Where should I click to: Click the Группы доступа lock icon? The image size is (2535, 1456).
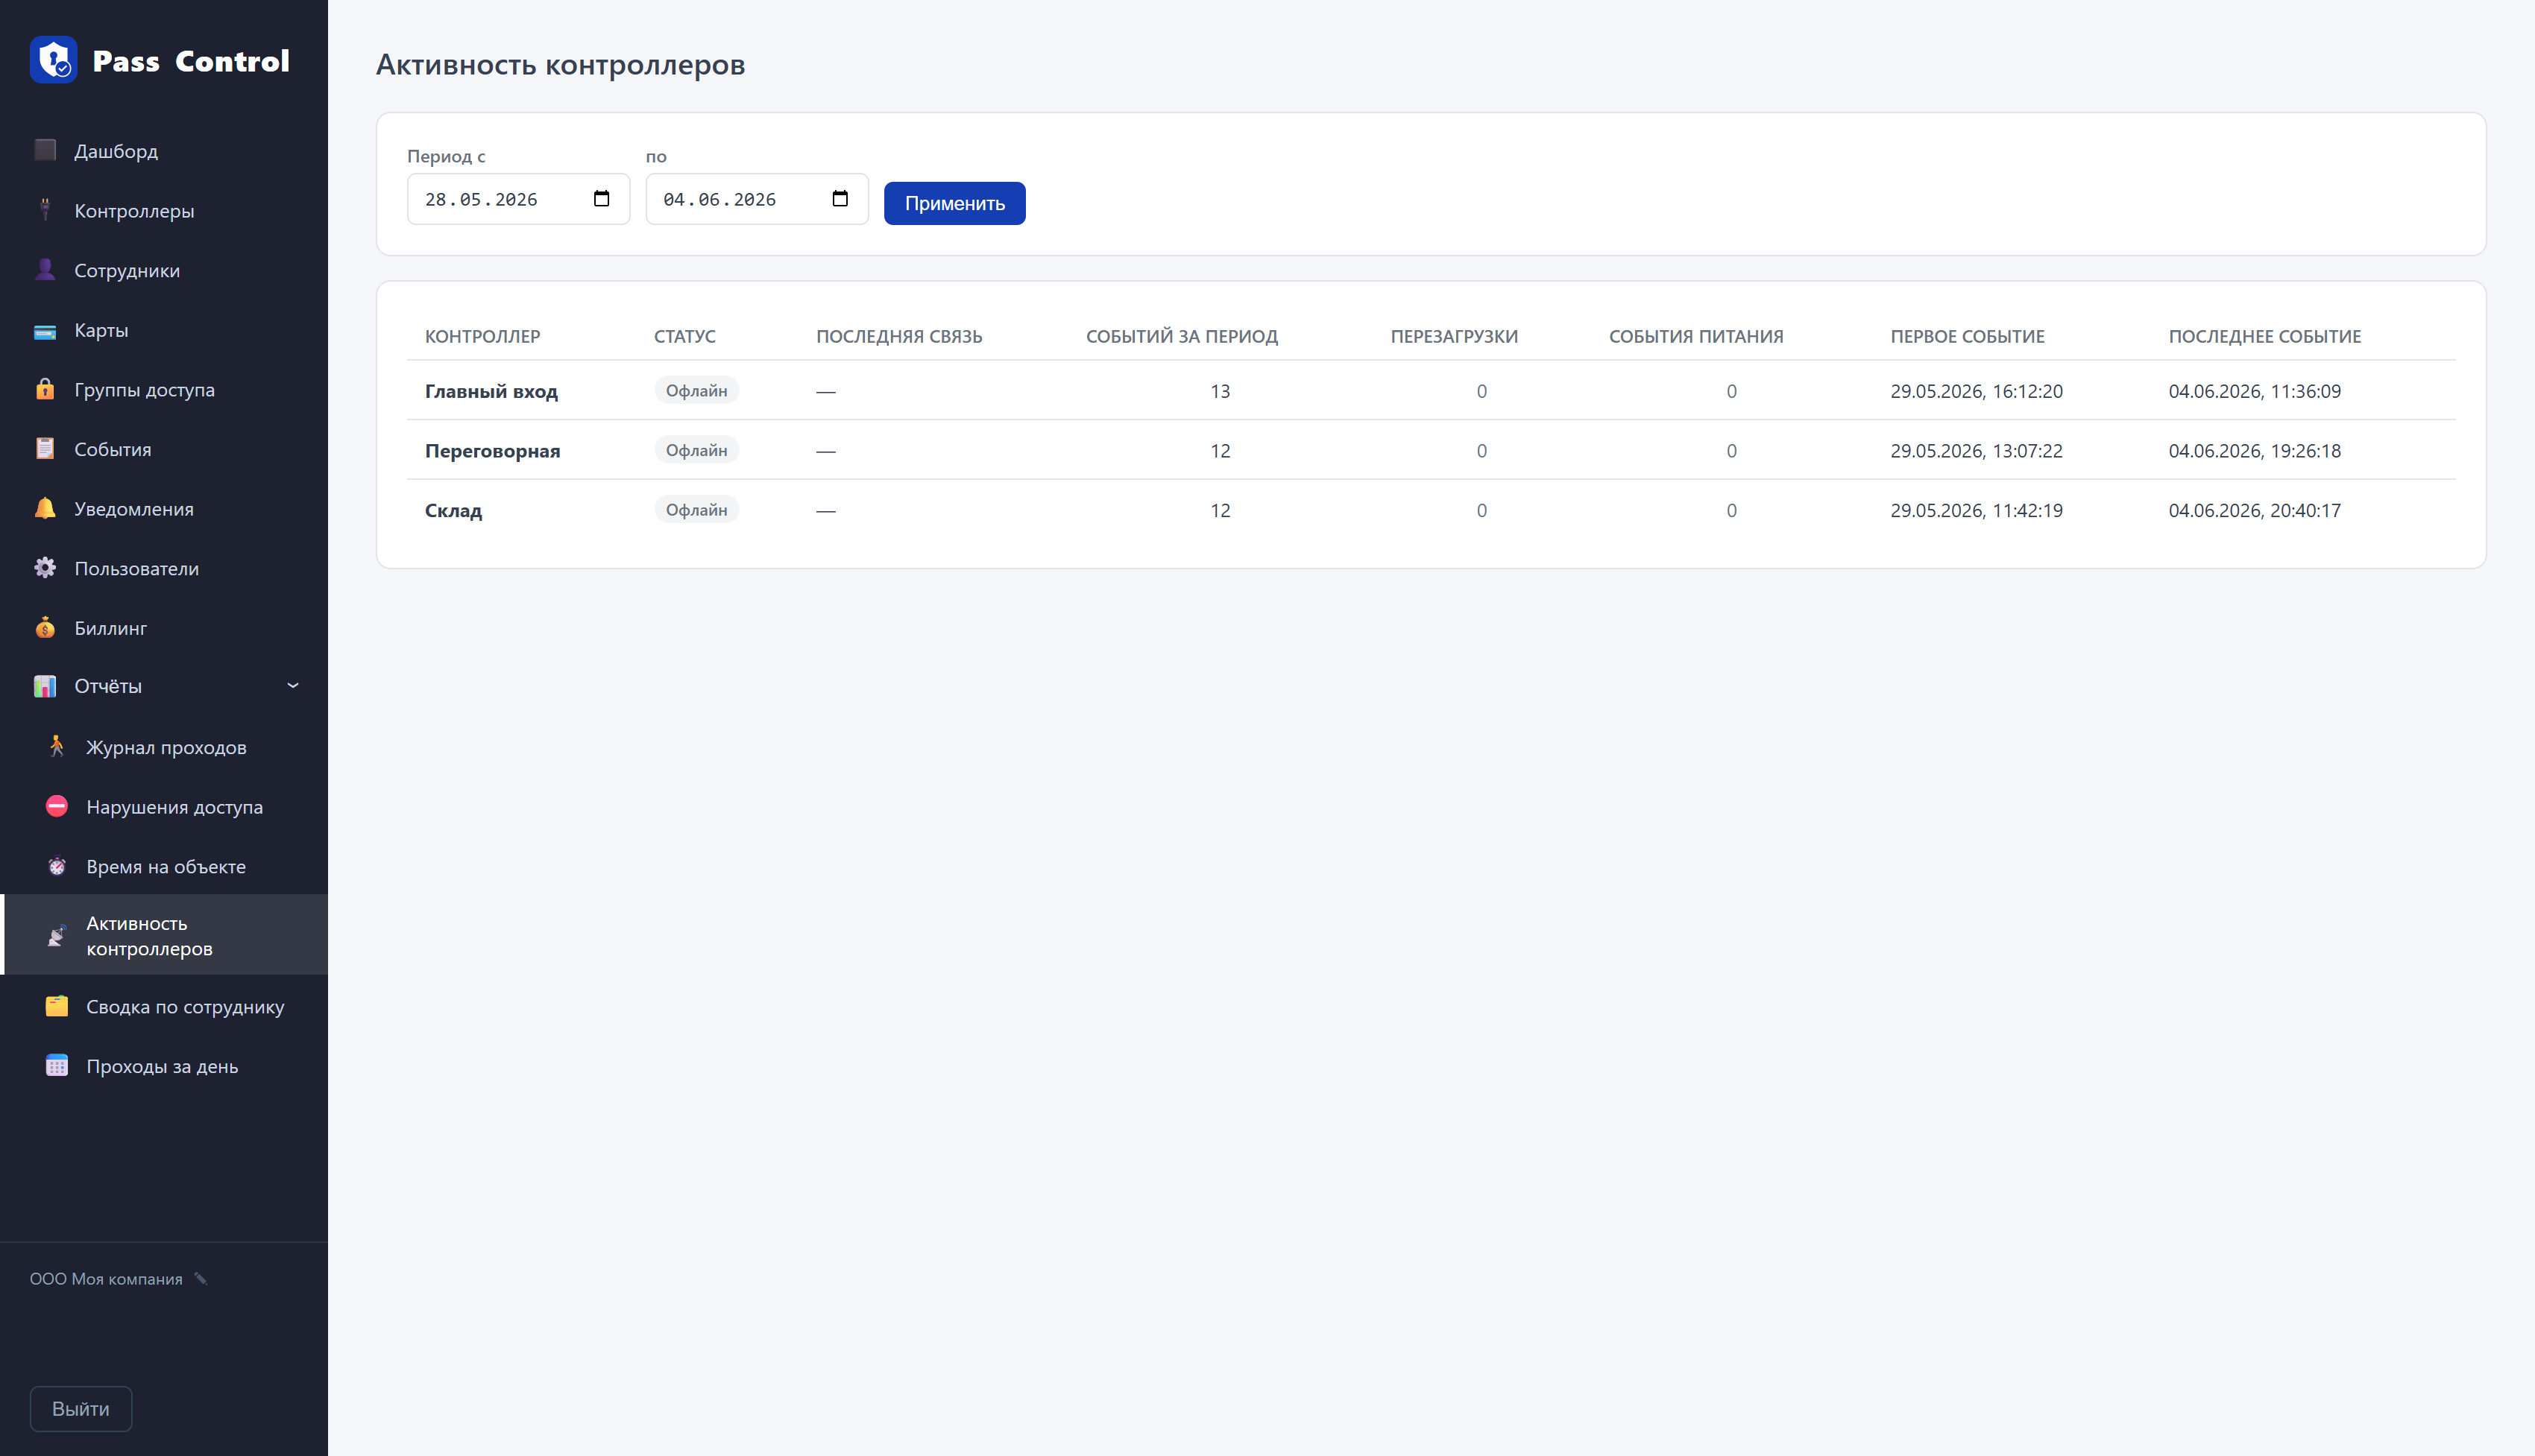[45, 389]
